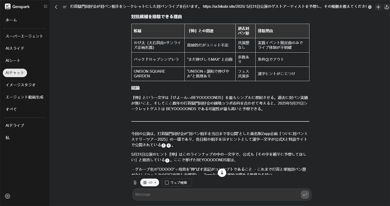Click the 実質イベント限定曲のみ cell
390x206 pixels.
pyautogui.click(x=282, y=45)
